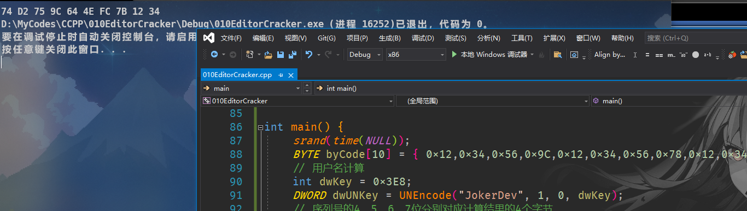The width and height of the screenshot is (747, 211).
Task: Click the Align by... toolbar button
Action: (610, 55)
